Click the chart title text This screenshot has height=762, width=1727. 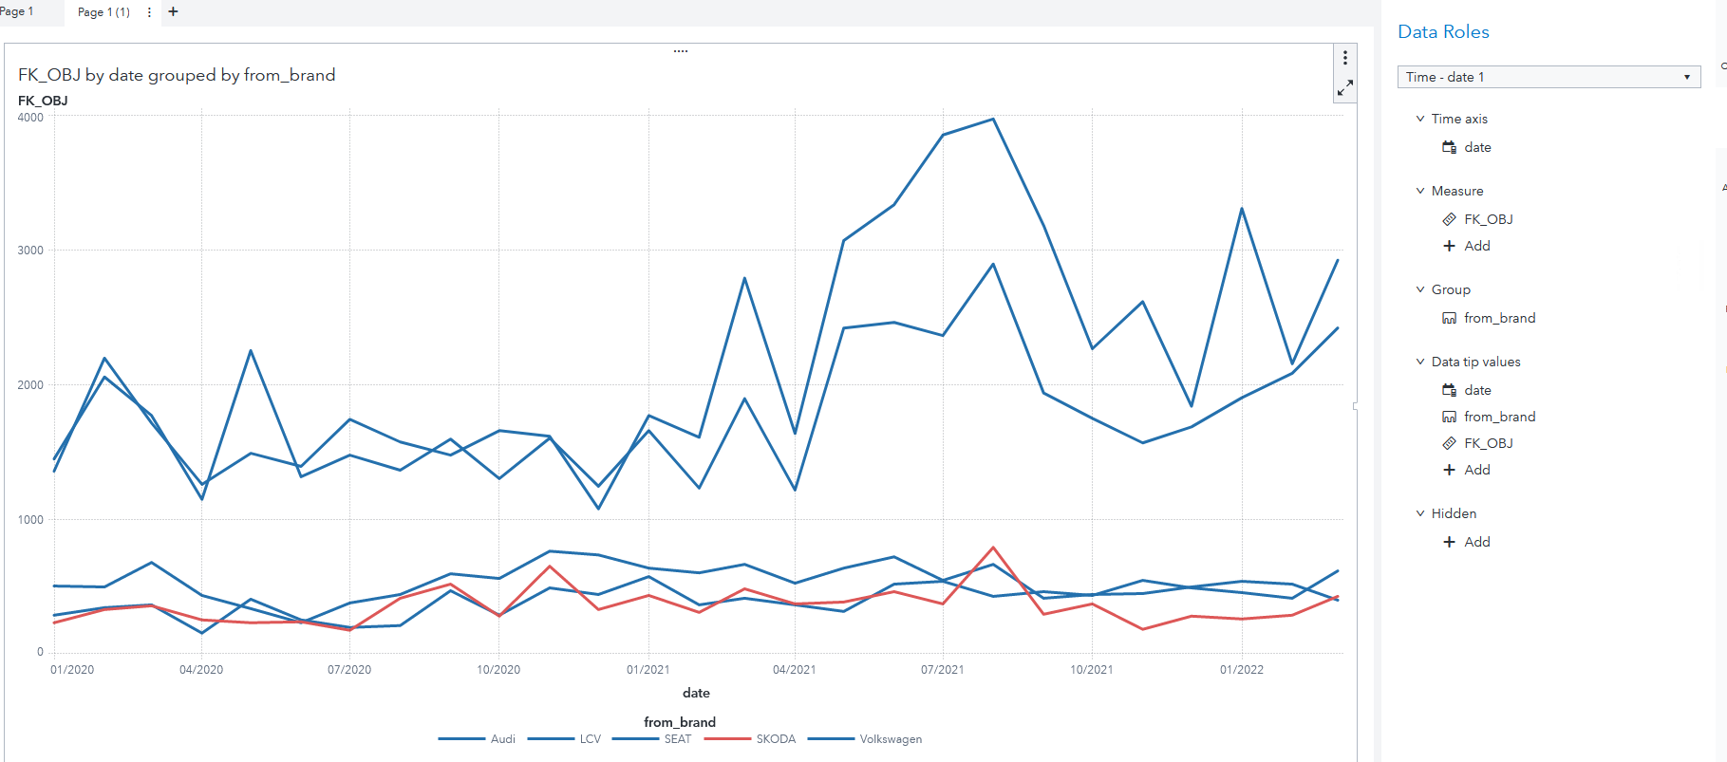point(177,75)
